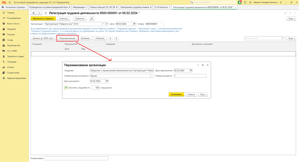
Task: Toggle 'Заполнять порциями по' checkbox
Action: pyautogui.click(x=66, y=88)
